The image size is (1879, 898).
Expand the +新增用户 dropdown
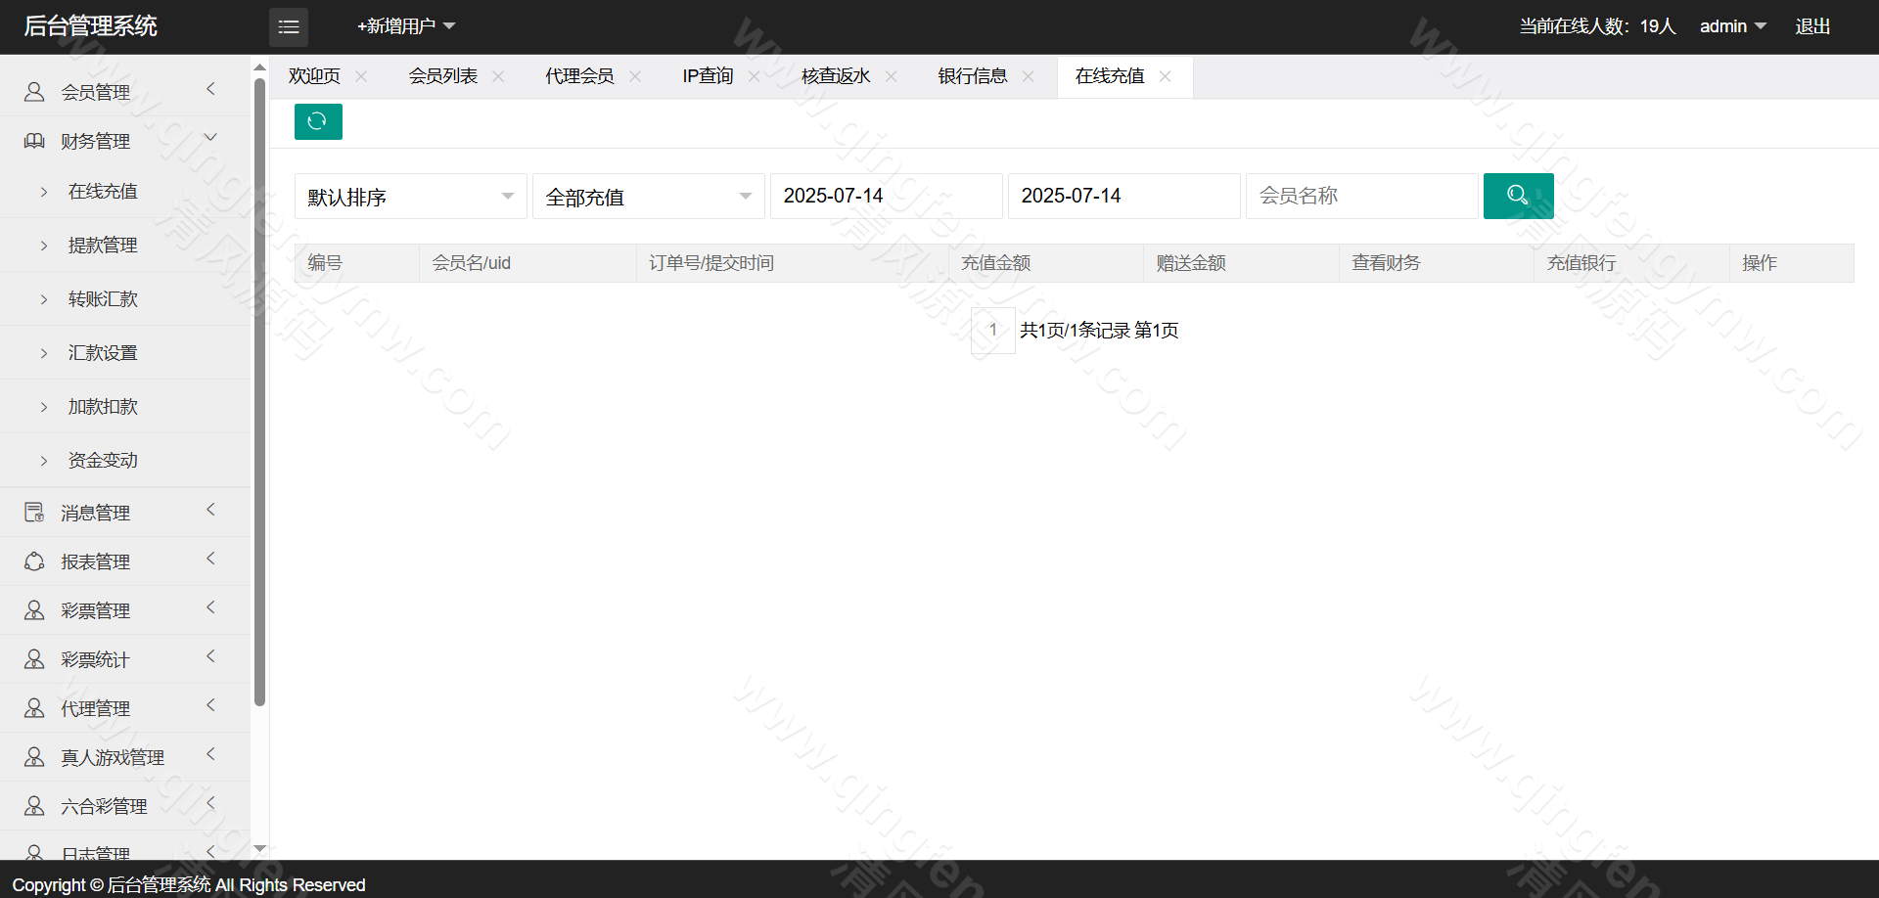(x=405, y=26)
